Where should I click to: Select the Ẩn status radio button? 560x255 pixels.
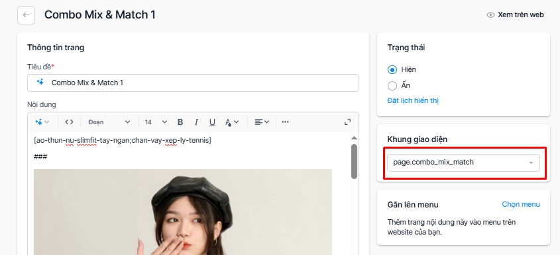tap(392, 86)
